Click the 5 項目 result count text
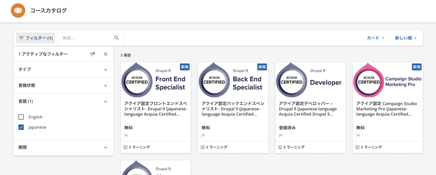The width and height of the screenshot is (436, 175). [126, 55]
